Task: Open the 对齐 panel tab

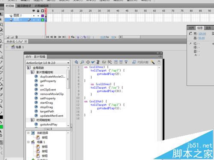Action: click(x=191, y=28)
